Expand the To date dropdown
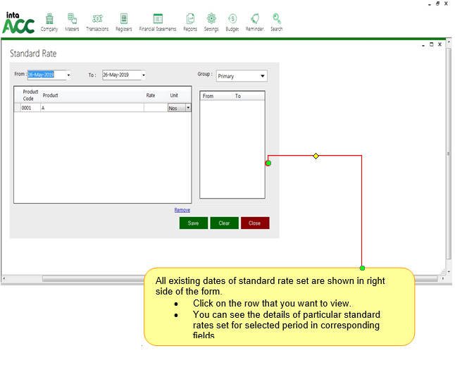 pos(143,75)
